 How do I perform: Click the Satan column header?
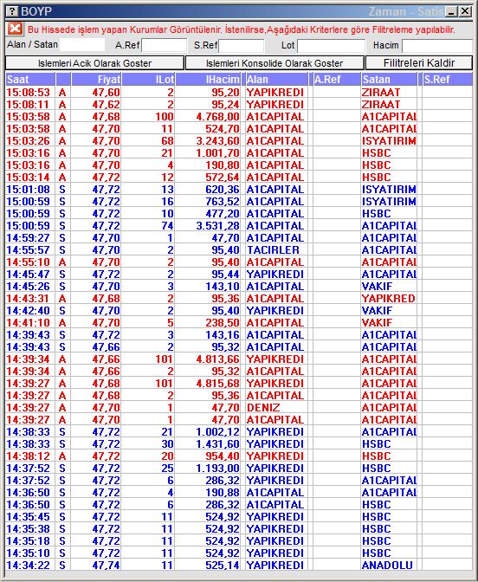[x=389, y=79]
